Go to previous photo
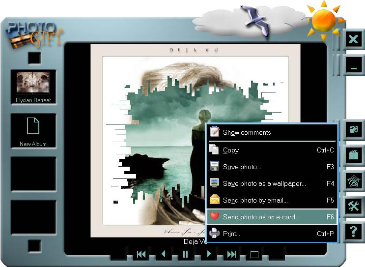This screenshot has width=365, height=267. pos(164,254)
